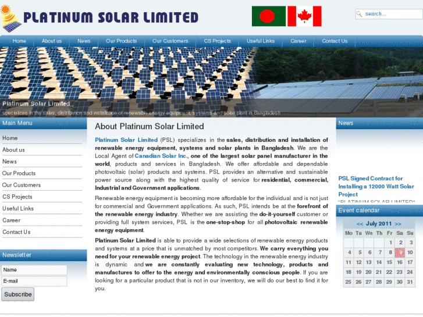Click the Subscribe button
The image size is (423, 317).
click(18, 294)
